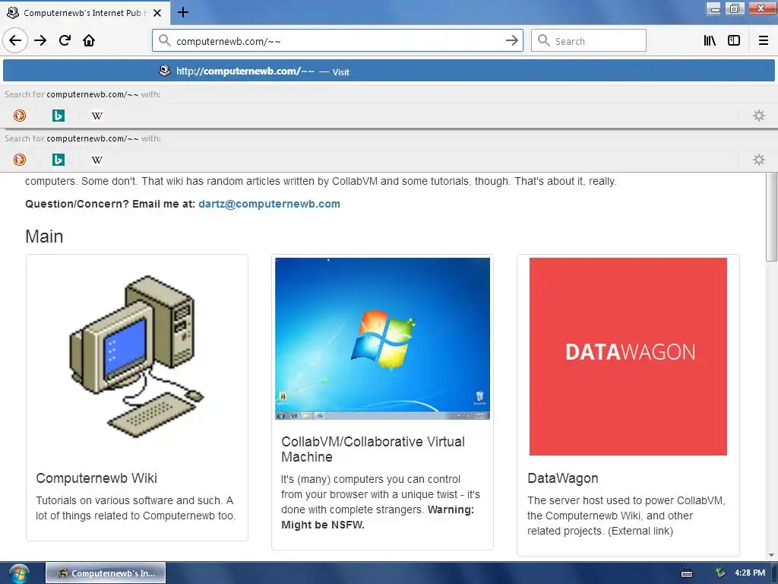Click the red DataWagon logo image
Image resolution: width=778 pixels, height=584 pixels.
[628, 356]
